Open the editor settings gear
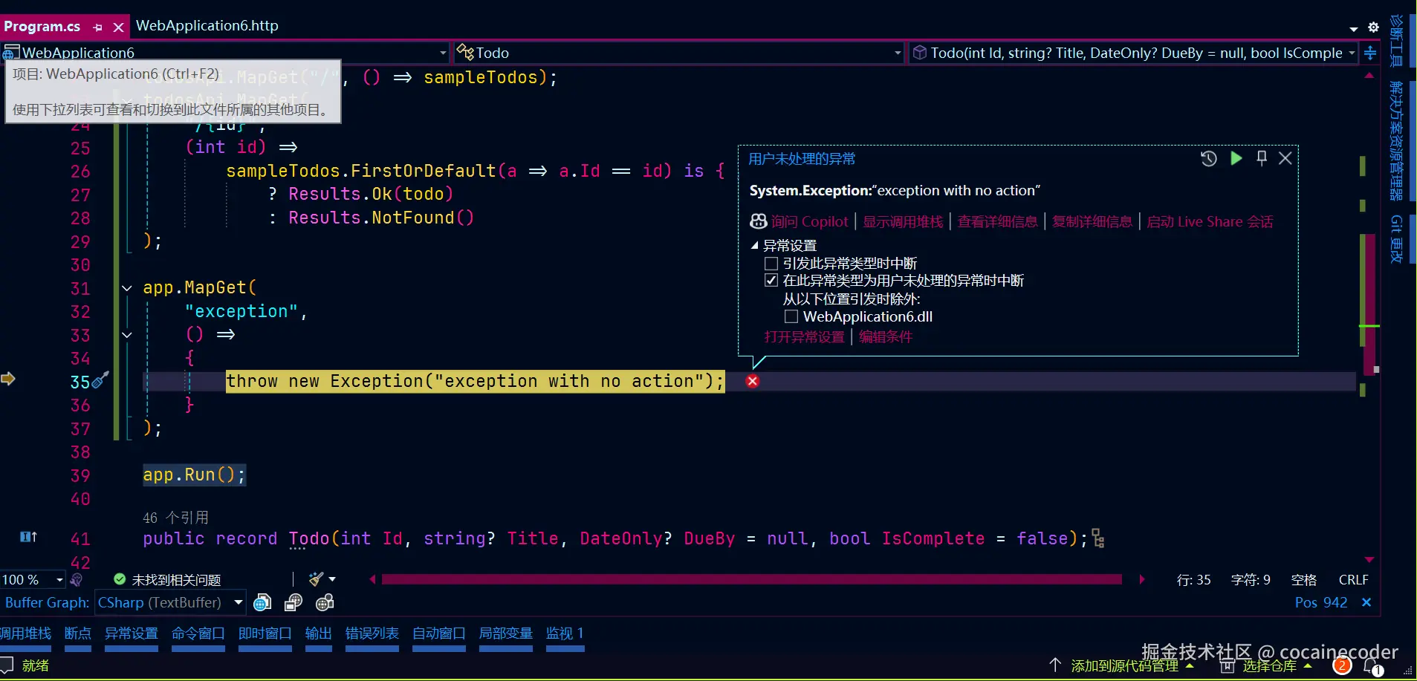Image resolution: width=1417 pixels, height=681 pixels. click(1373, 27)
